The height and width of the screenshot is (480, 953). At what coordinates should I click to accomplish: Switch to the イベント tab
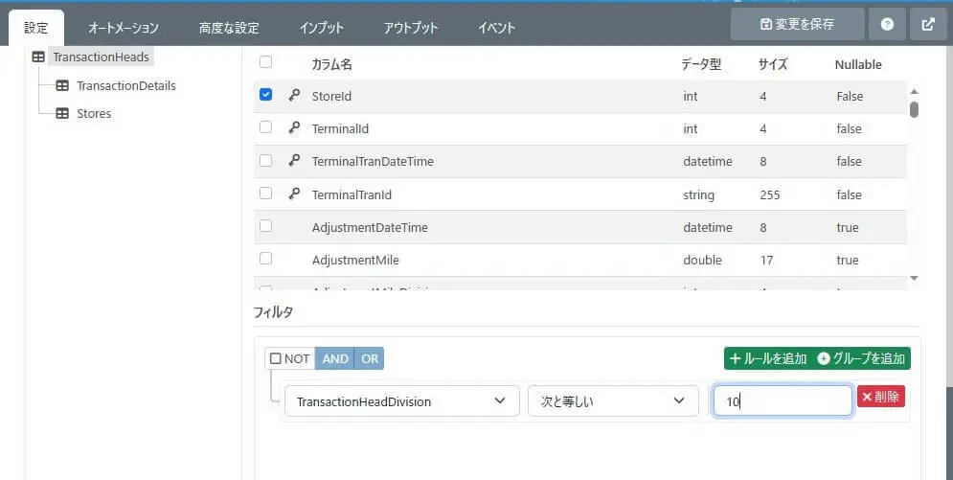(496, 28)
